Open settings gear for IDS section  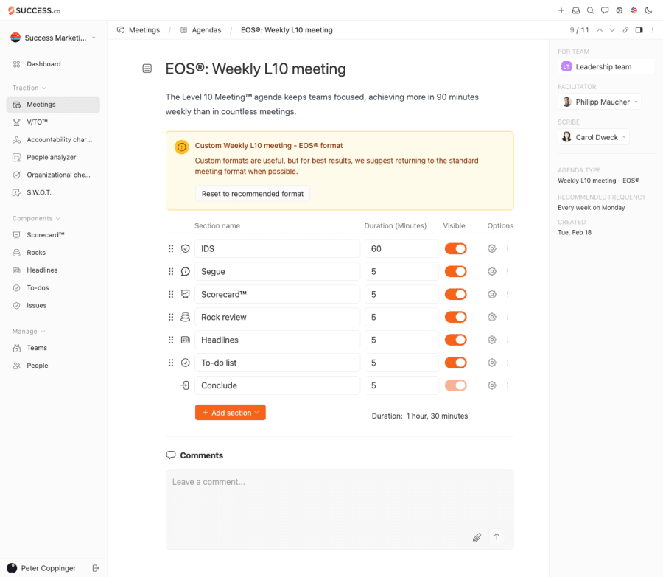(x=492, y=249)
